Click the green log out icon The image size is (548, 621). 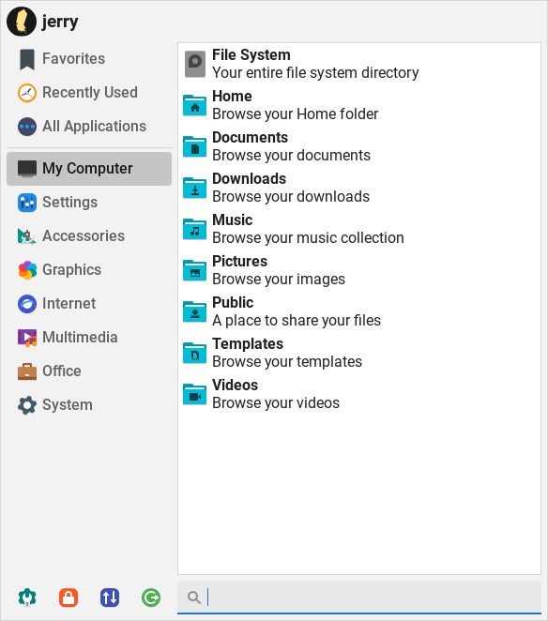[x=151, y=598]
